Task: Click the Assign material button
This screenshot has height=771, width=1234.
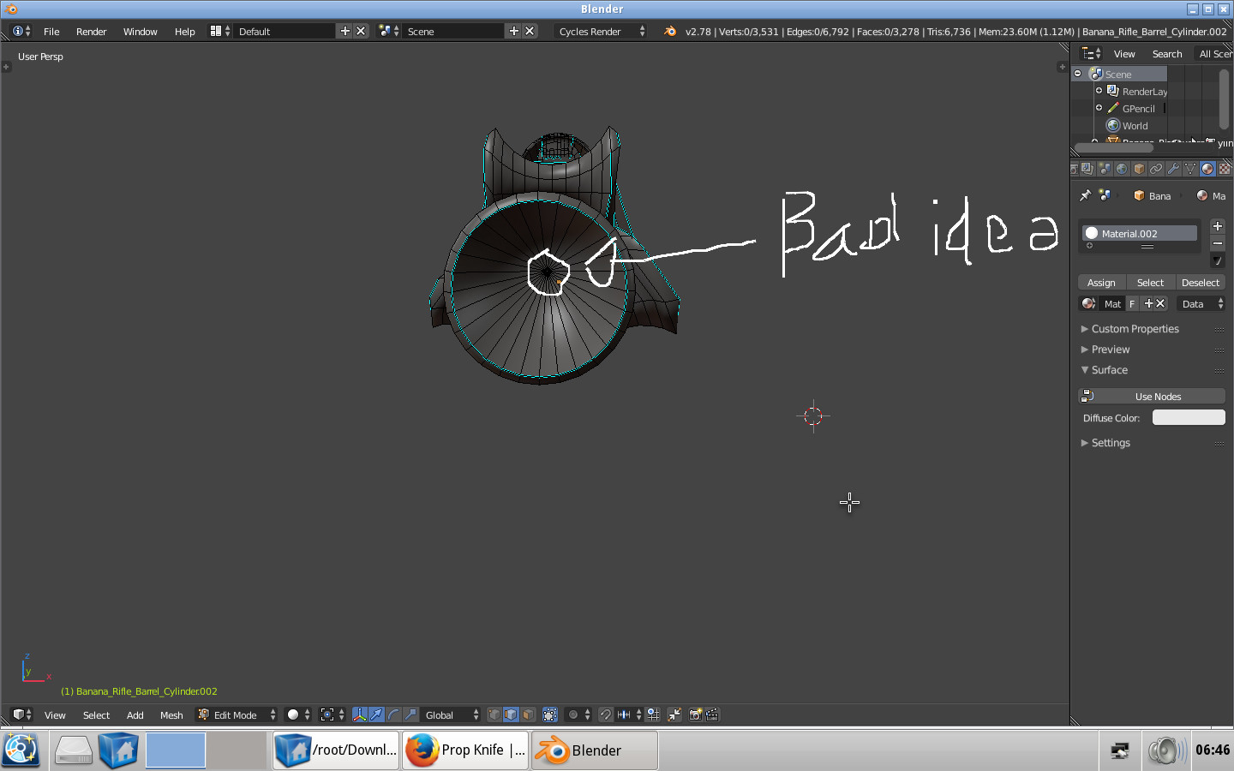Action: (x=1101, y=283)
